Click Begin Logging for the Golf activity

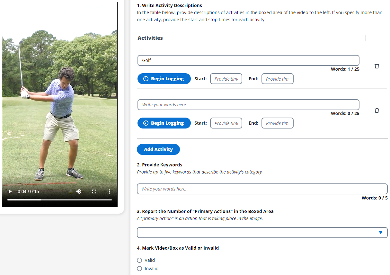pyautogui.click(x=164, y=79)
